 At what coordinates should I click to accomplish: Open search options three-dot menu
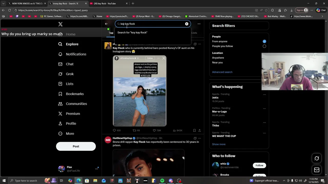coord(199,24)
